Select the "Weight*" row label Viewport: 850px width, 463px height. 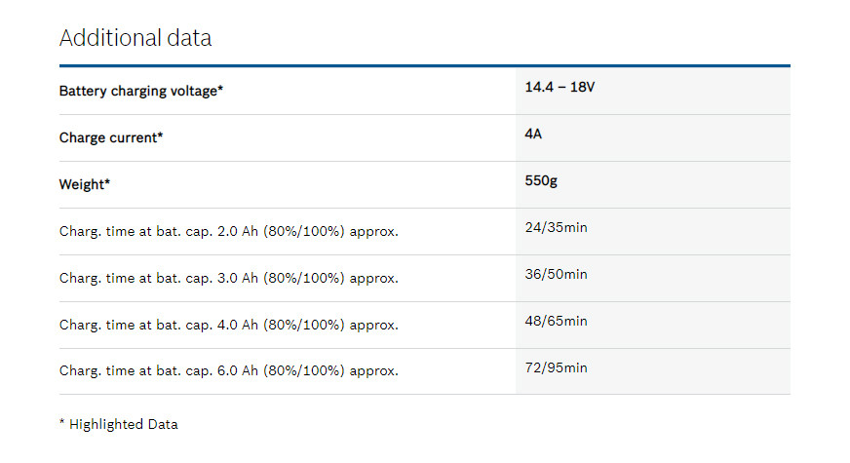pyautogui.click(x=84, y=184)
